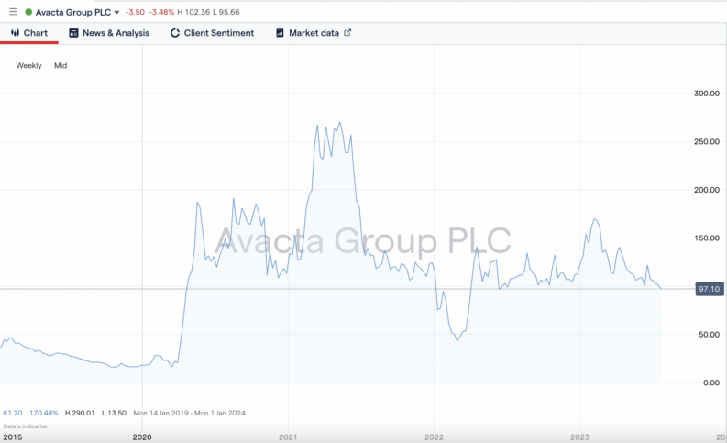Click the 2020 label on time axis
Screen dimensions: 727x443
[142, 437]
